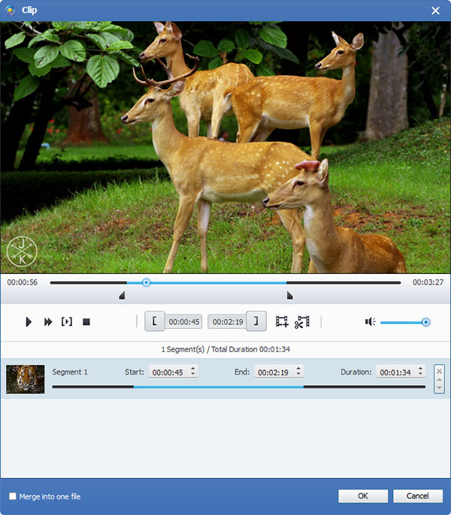
Task: Mute audio via speaker icon
Action: (370, 321)
